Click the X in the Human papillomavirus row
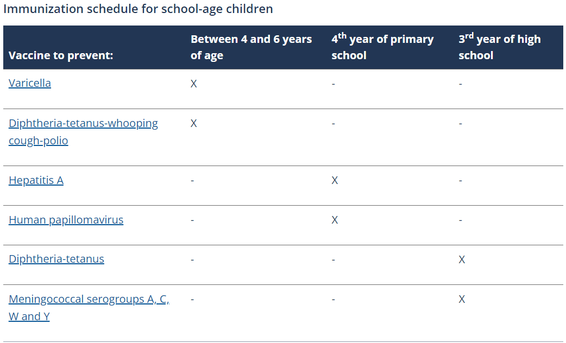Screen dimensions: 566x343 335,220
